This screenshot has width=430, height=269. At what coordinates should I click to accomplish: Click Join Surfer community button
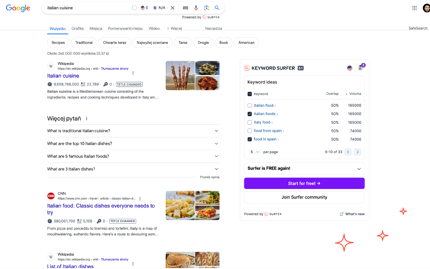[304, 197]
